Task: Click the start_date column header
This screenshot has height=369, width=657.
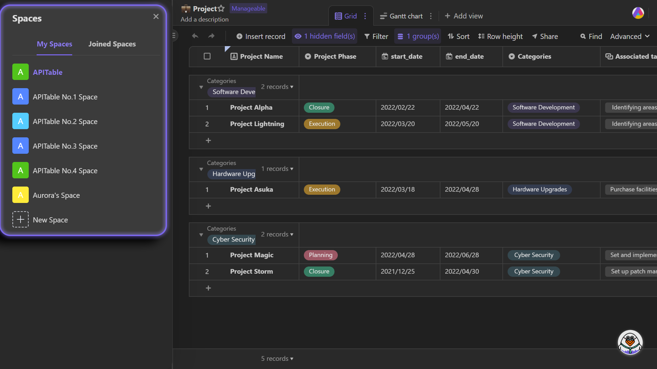Action: click(408, 56)
